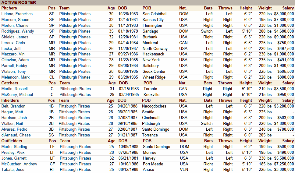The height and width of the screenshot is (173, 295).
Task: Open McCutchen, Andrew profile
Action: 19,164
